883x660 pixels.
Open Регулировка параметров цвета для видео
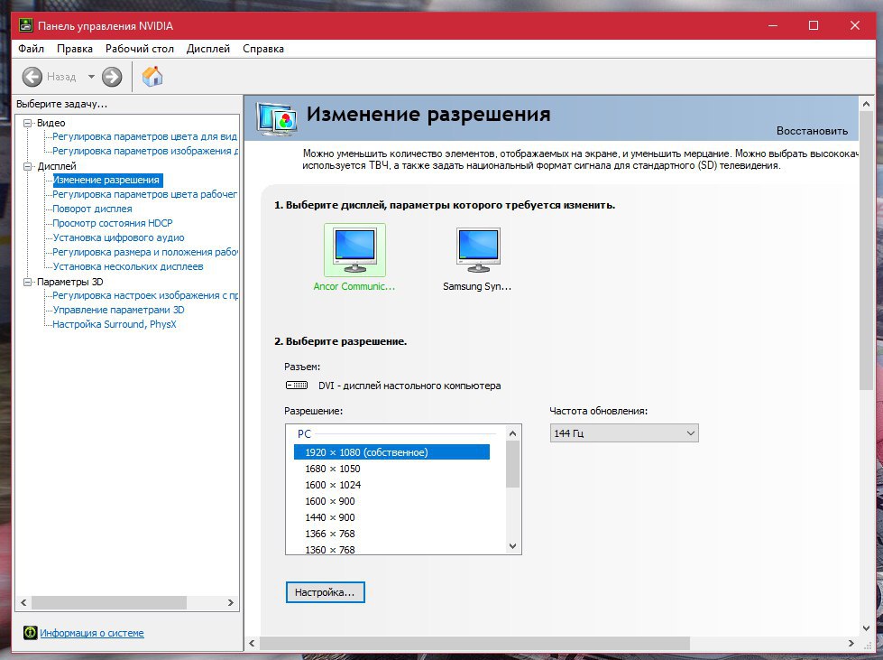coord(144,136)
